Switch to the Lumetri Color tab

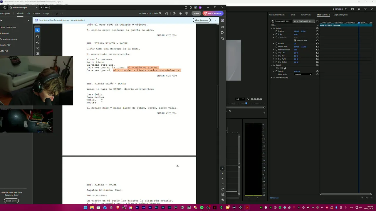(x=306, y=15)
